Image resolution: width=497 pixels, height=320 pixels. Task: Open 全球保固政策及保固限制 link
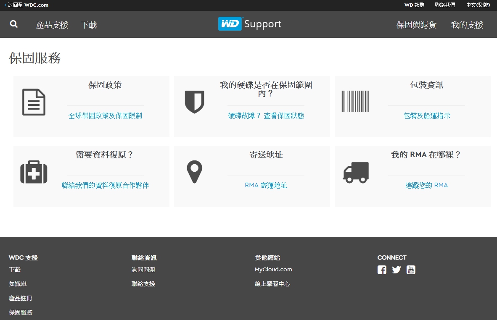point(105,116)
